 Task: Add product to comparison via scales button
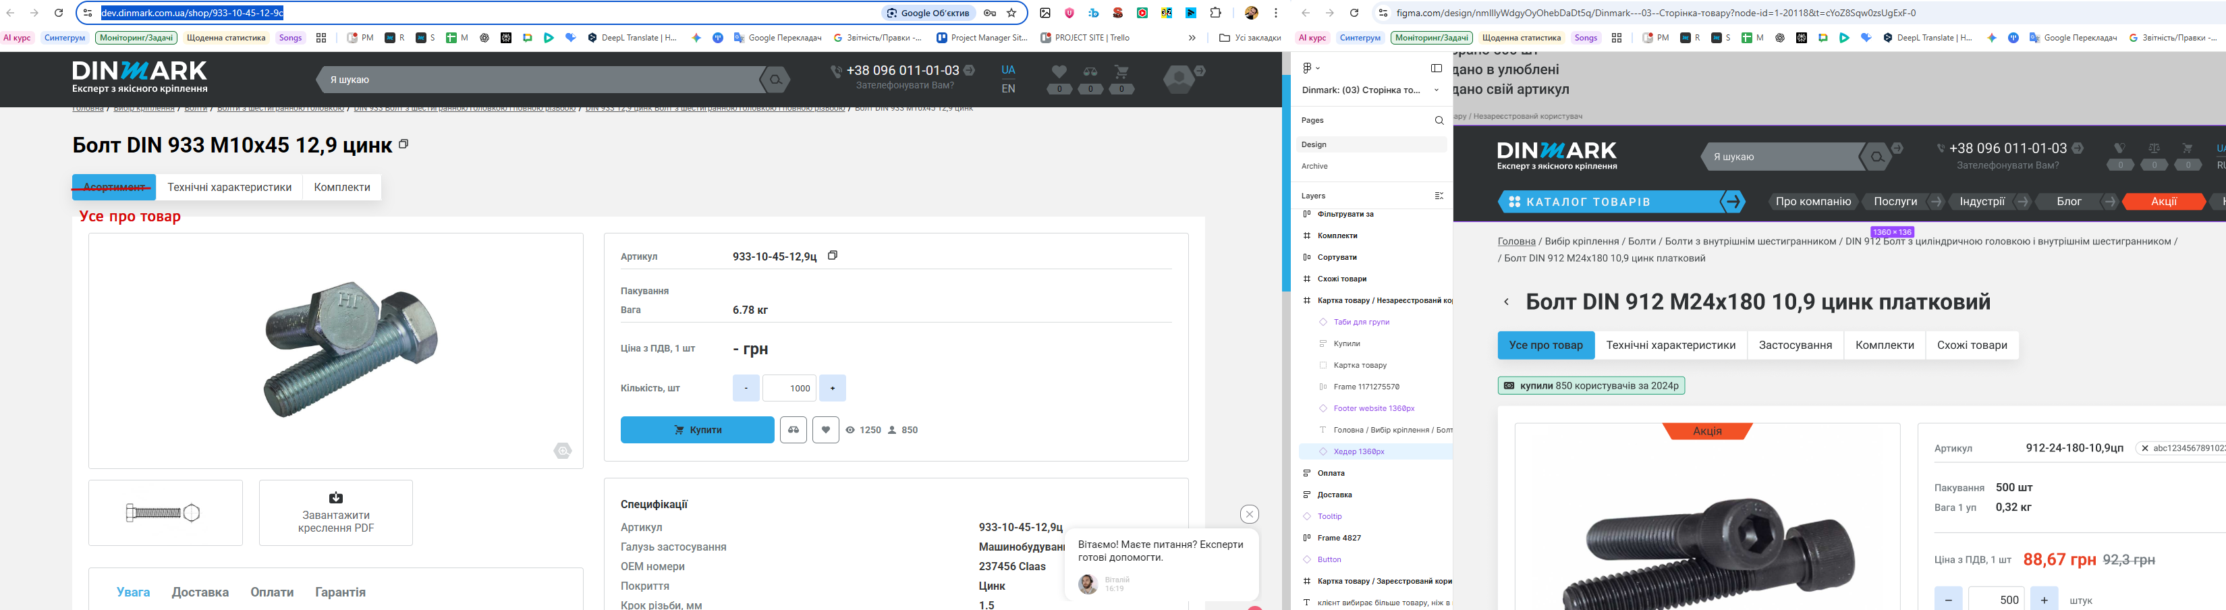pyautogui.click(x=794, y=431)
